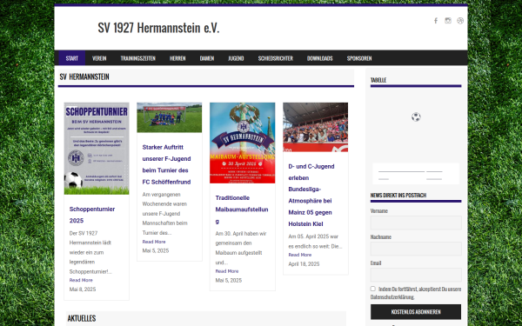Tick the Datenschutzerklärung consent checkbox
The image size is (522, 326).
coord(373,289)
